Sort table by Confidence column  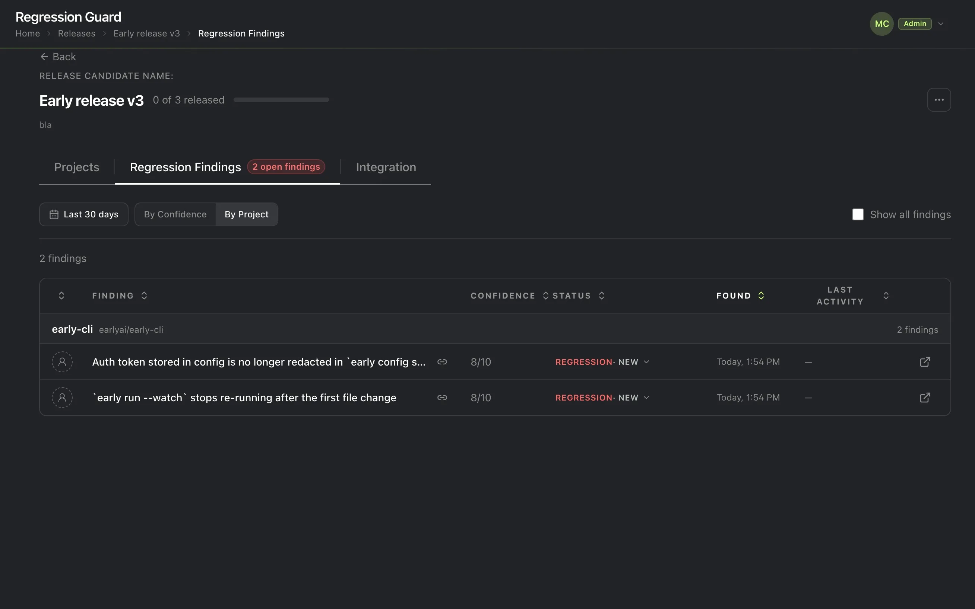pyautogui.click(x=509, y=296)
